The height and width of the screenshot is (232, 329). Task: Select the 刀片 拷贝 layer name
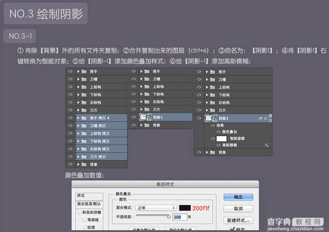tap(98, 157)
